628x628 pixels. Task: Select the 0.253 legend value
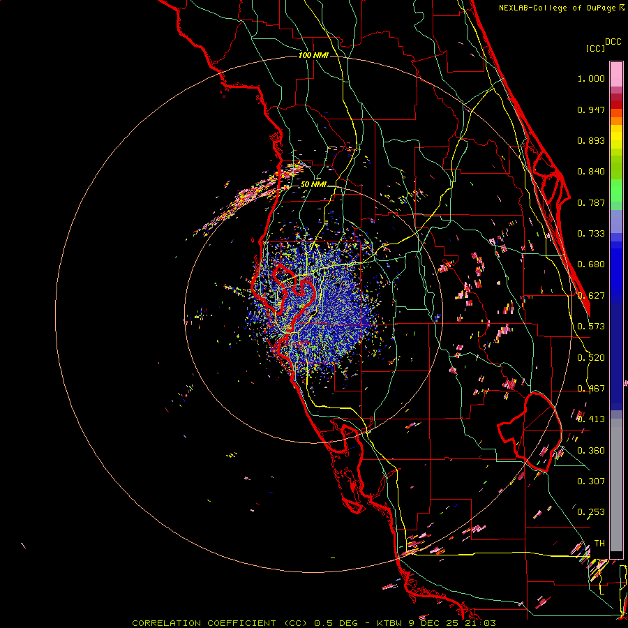(591, 512)
